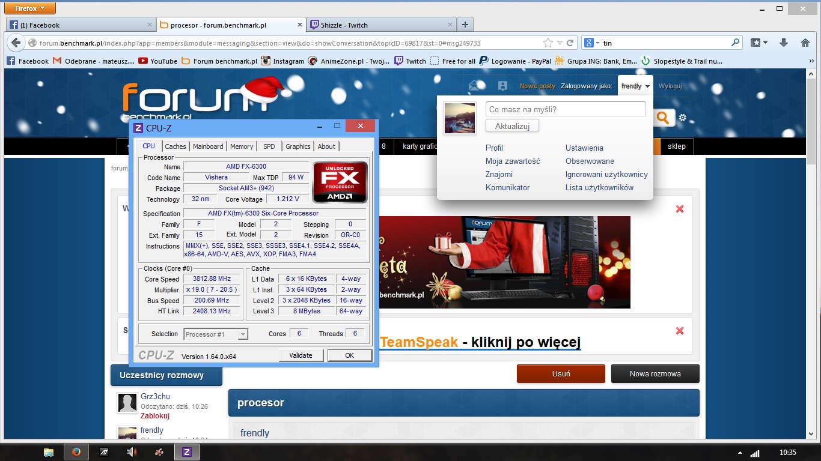Click the Nowe posty link
821x461 pixels.
coord(537,86)
